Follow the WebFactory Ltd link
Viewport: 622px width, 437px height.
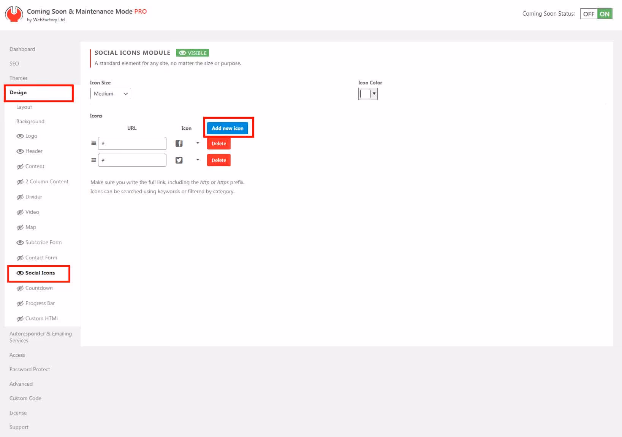(x=49, y=20)
